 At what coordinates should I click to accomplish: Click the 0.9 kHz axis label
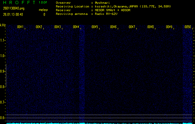pyautogui.click(x=2, y=71)
